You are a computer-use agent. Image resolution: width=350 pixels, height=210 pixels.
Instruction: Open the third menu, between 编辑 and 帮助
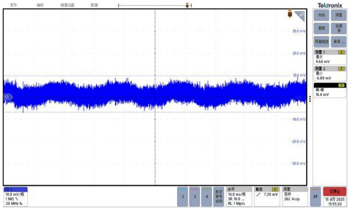pyautogui.click(x=67, y=5)
